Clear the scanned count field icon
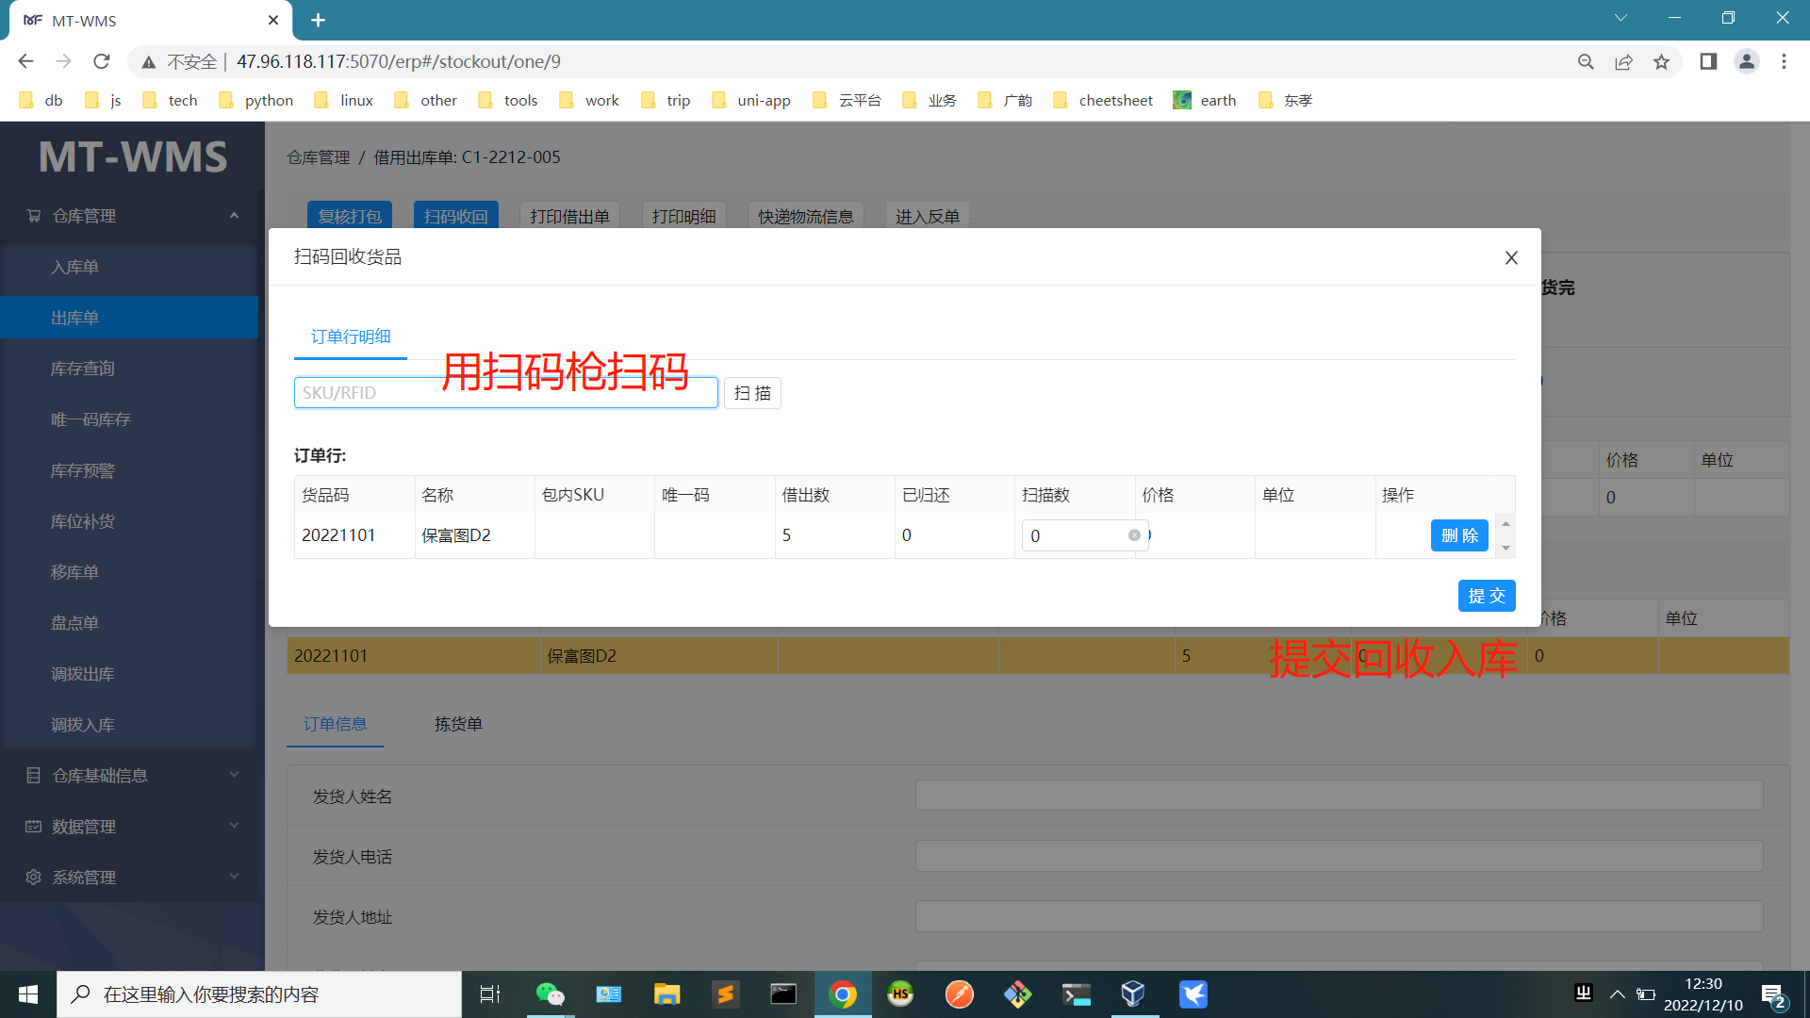Screen dimensions: 1810x1018 (x=1134, y=535)
